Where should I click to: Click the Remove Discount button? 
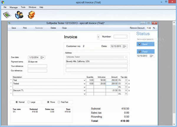pos(137,28)
